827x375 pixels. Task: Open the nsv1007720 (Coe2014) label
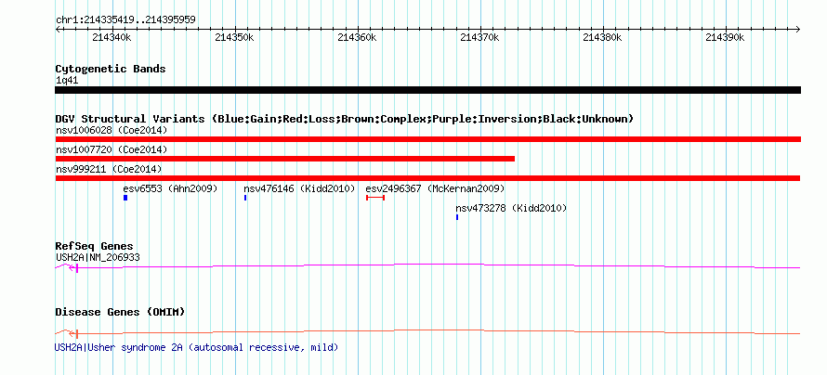pos(112,149)
